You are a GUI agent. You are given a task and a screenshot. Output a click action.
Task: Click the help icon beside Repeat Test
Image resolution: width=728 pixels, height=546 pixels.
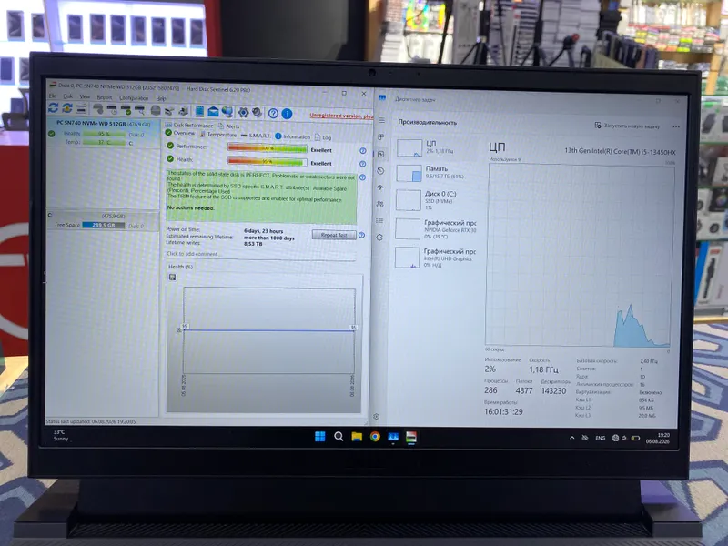(361, 236)
